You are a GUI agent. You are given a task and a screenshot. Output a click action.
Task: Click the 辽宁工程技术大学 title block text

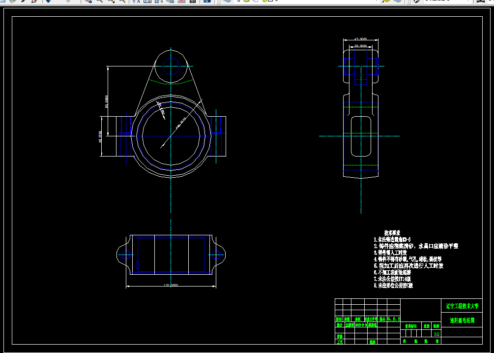462,306
